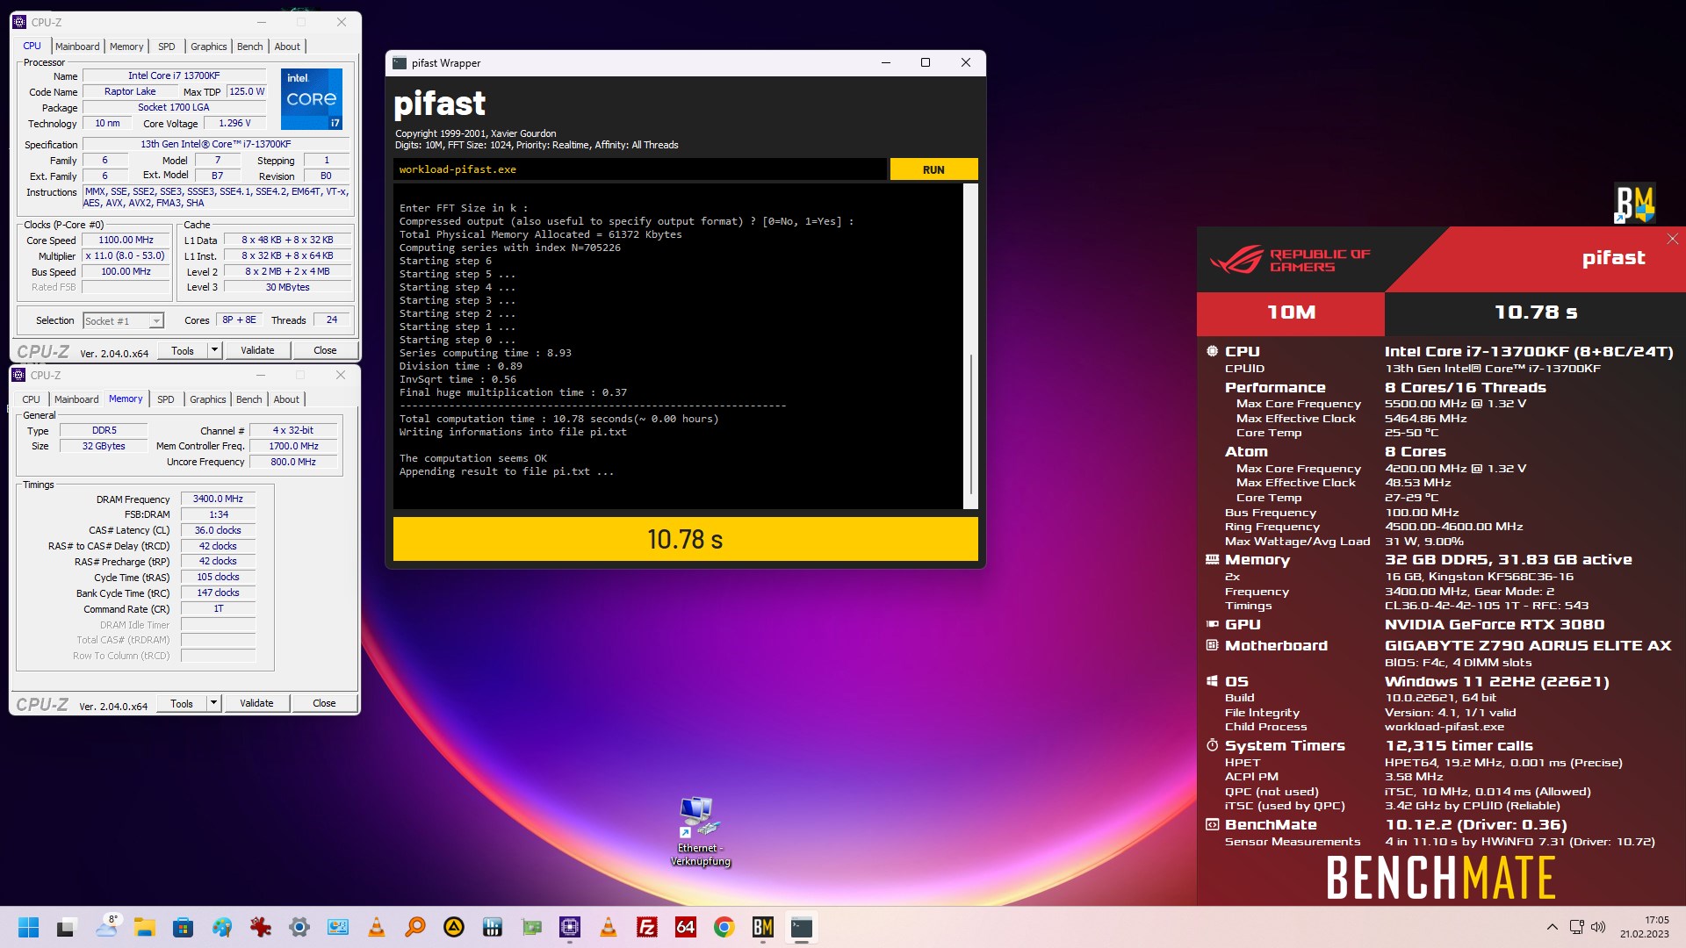Click Validate in the lower CPU-Z window

pos(256,703)
